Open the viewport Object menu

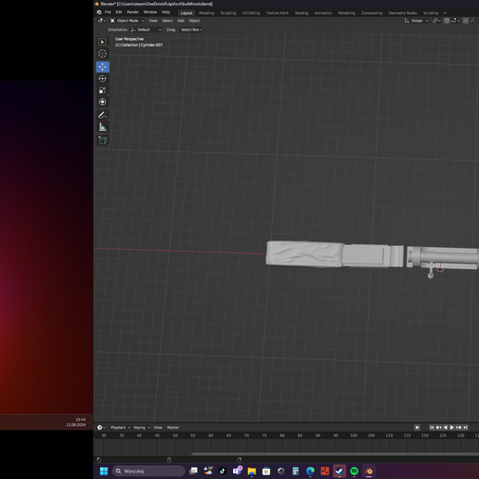point(194,20)
